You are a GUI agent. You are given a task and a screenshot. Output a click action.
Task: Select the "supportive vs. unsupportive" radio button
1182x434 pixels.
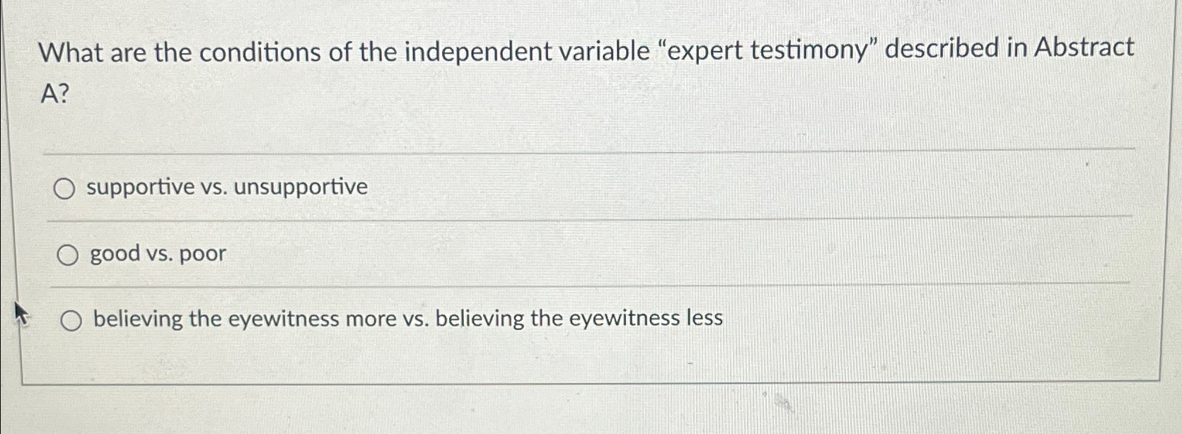[67, 188]
